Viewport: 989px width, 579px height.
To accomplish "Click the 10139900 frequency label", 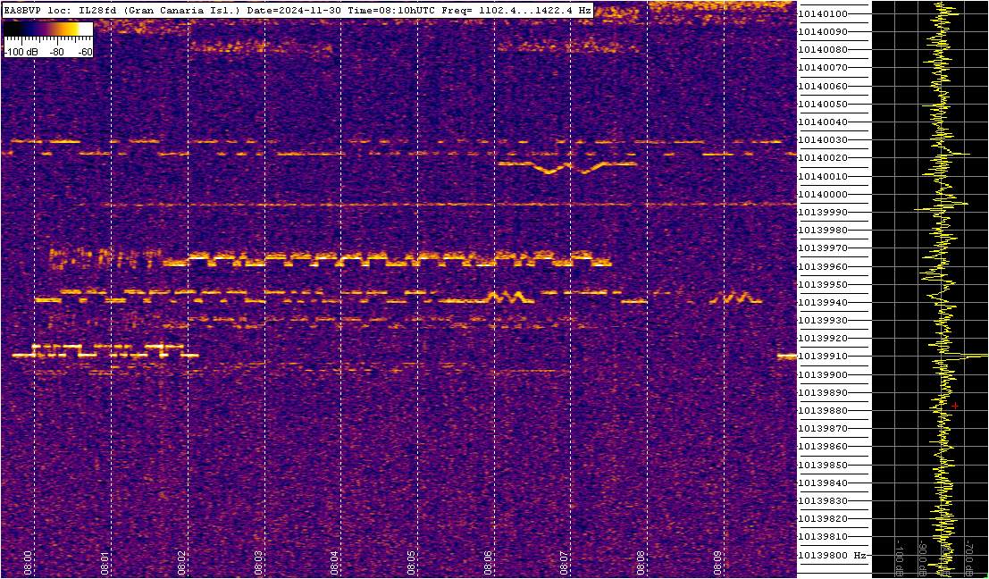I will click(823, 374).
